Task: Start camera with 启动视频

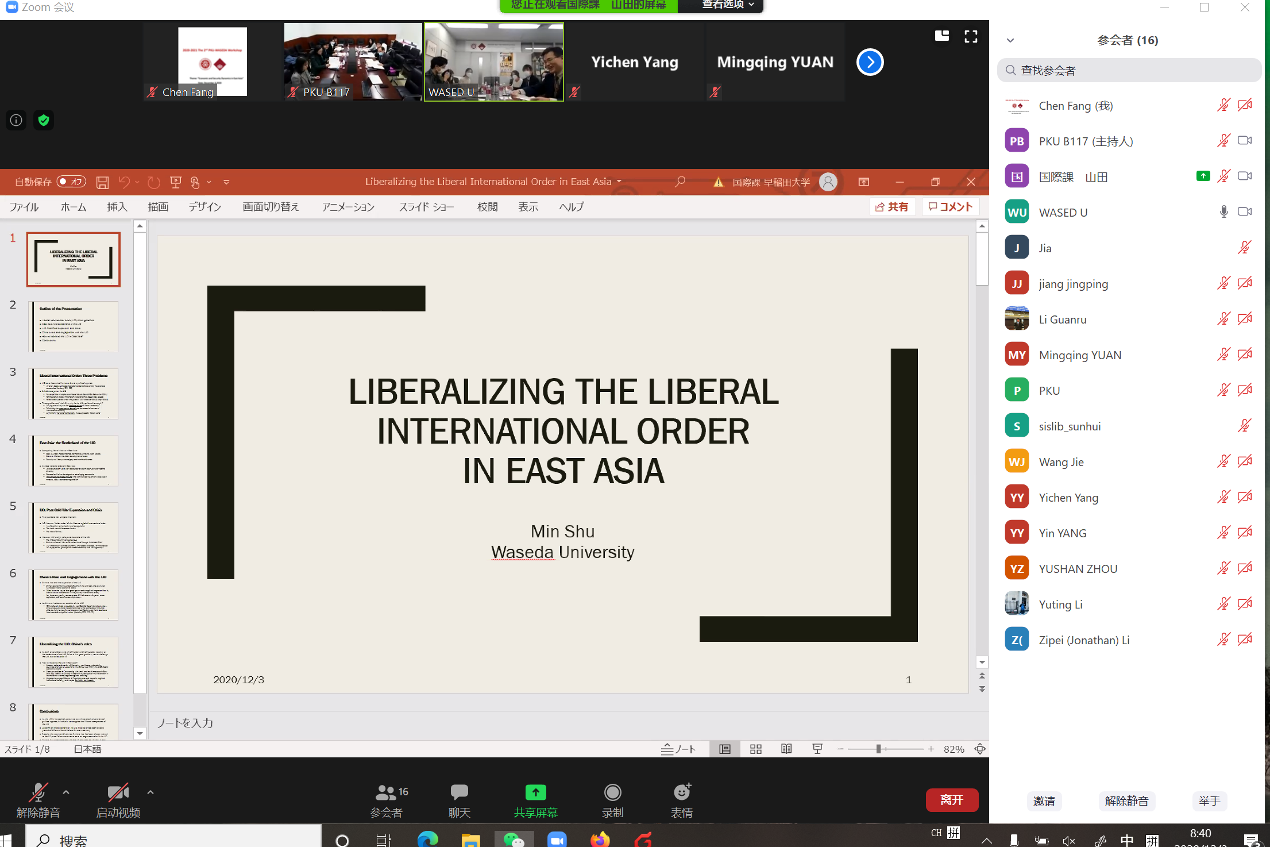Action: point(118,793)
